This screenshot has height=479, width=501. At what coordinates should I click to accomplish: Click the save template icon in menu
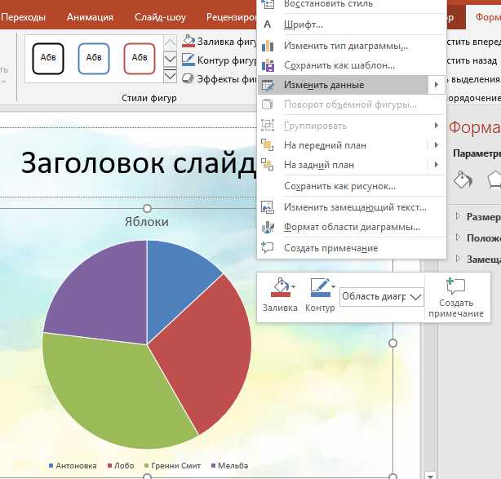tap(268, 65)
